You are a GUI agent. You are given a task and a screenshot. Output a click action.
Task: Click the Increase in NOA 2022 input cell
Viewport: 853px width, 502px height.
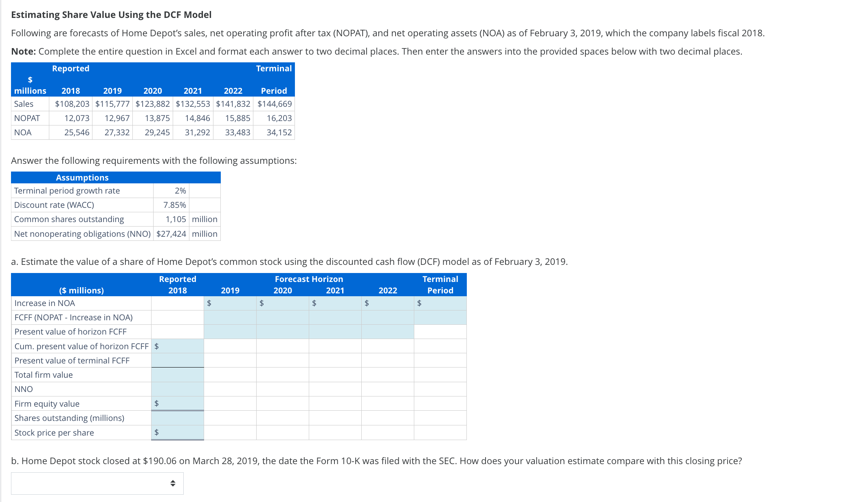(x=387, y=303)
